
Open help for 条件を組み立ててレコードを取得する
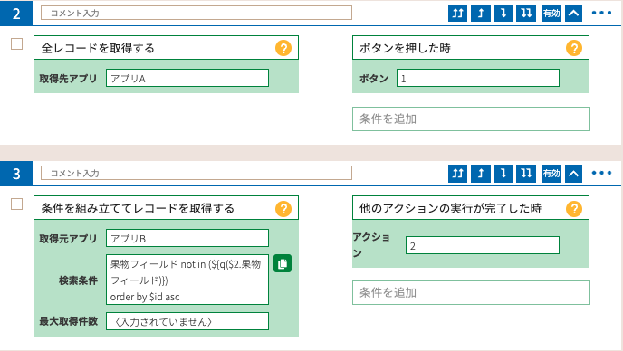coord(283,208)
